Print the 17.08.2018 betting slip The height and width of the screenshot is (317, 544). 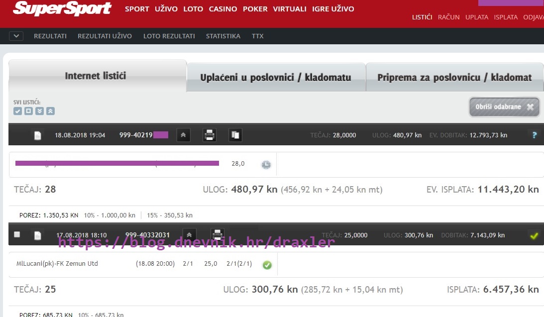[x=217, y=234]
